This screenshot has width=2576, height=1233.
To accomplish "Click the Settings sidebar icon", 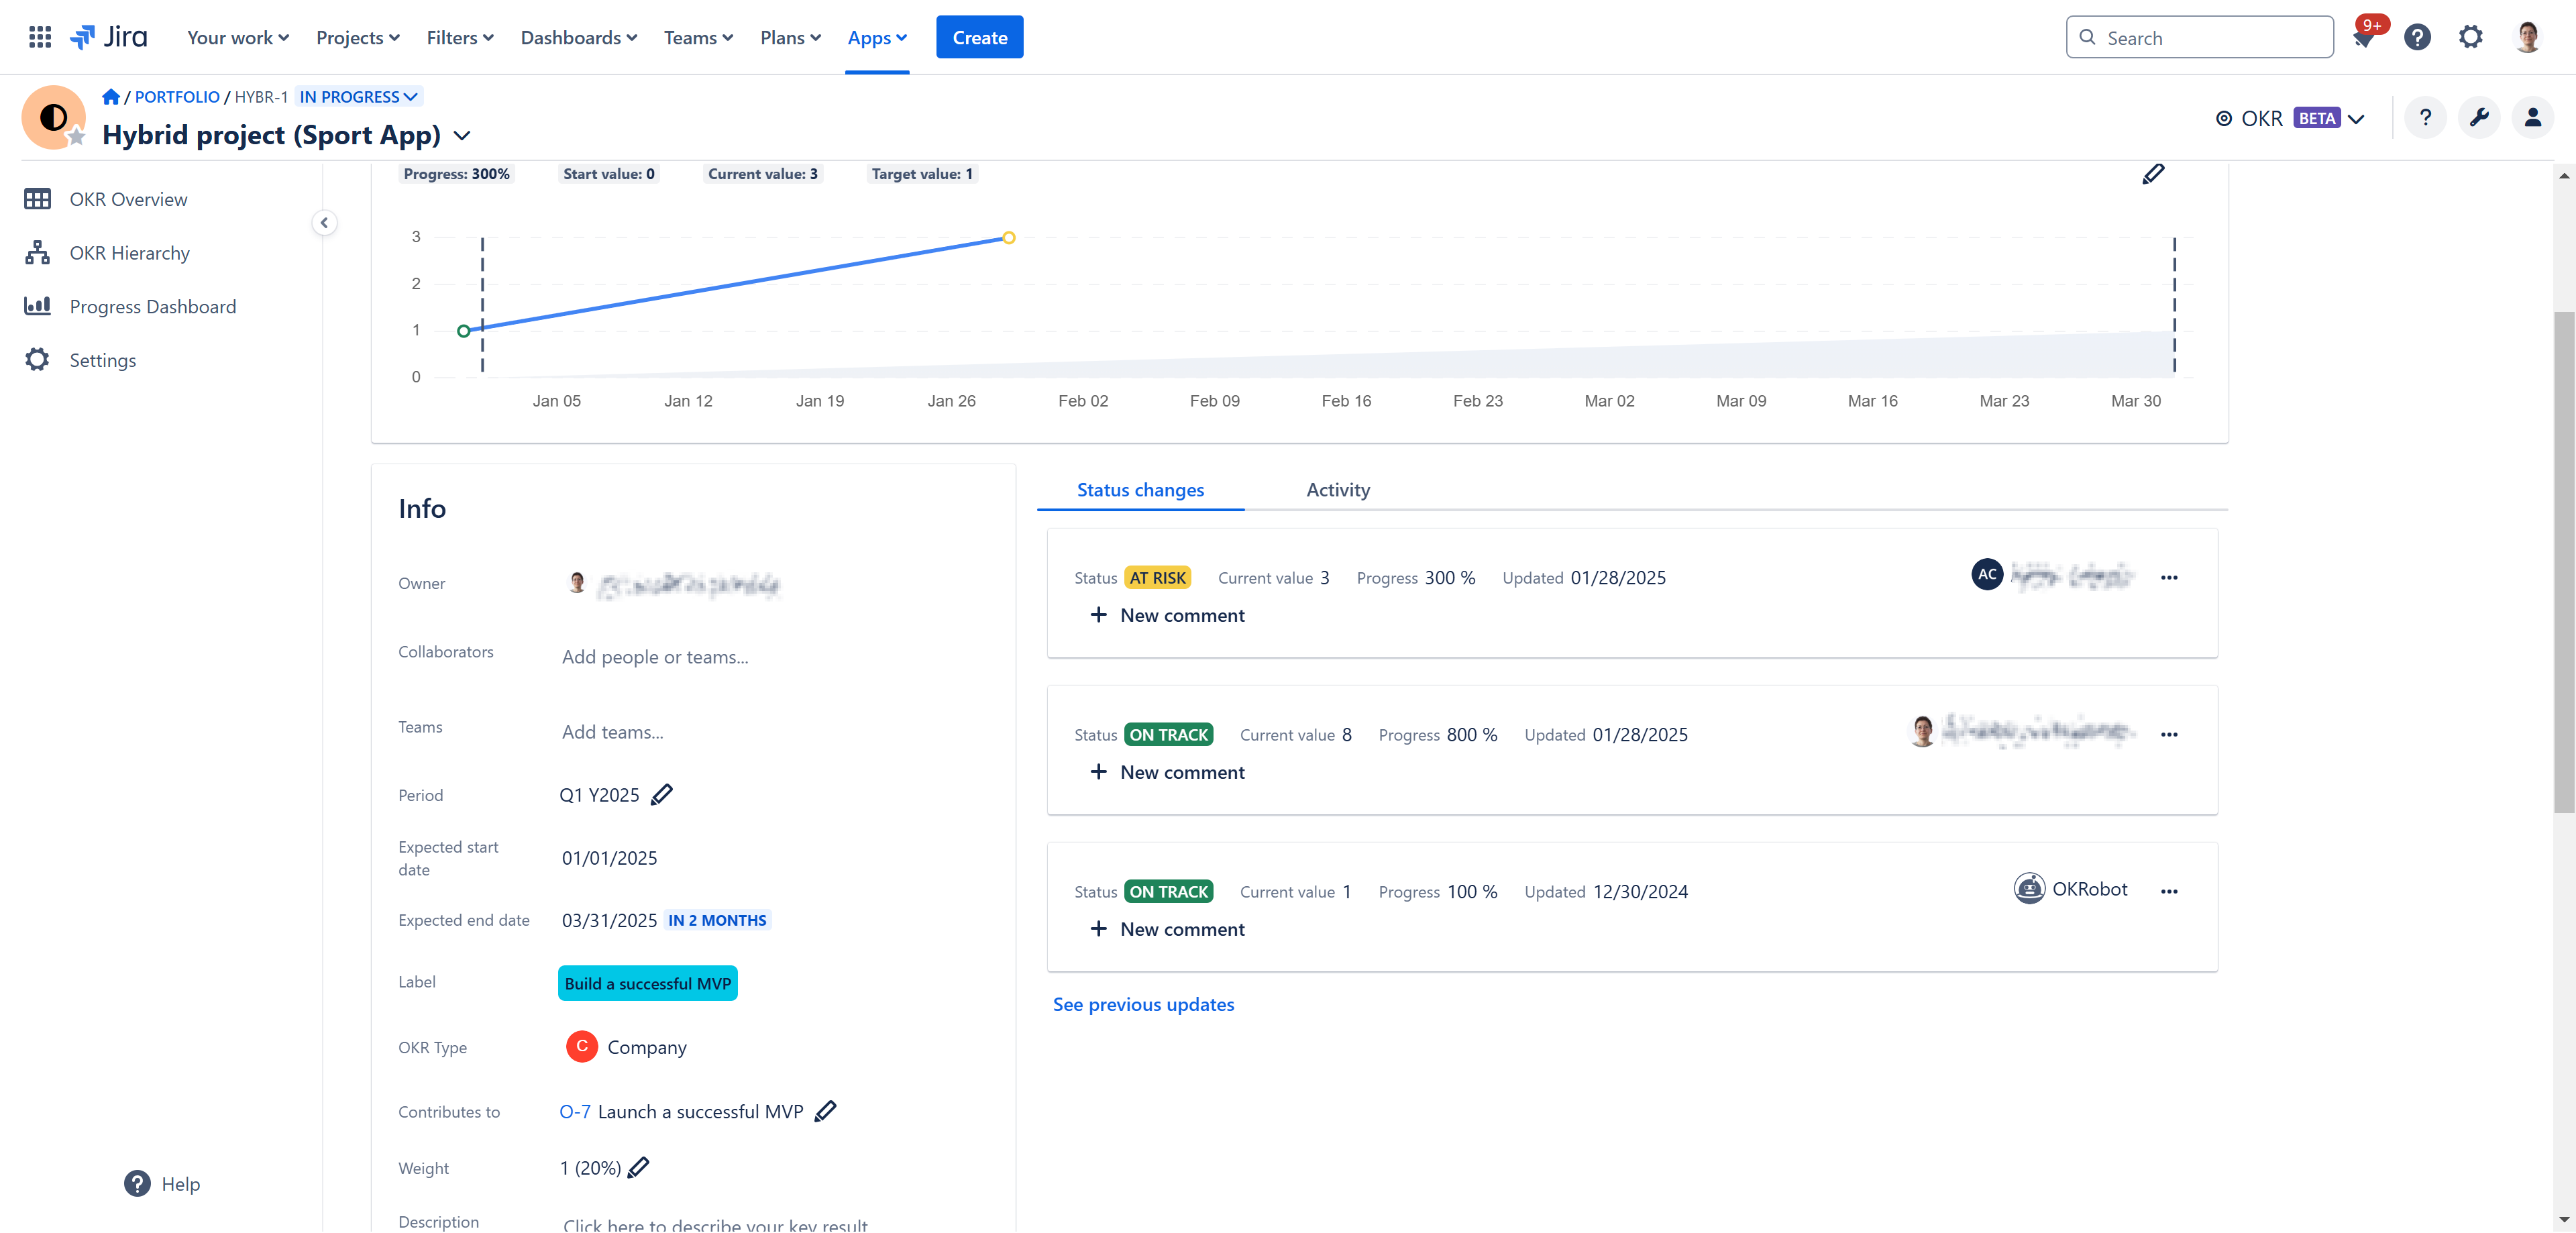I will (x=38, y=360).
